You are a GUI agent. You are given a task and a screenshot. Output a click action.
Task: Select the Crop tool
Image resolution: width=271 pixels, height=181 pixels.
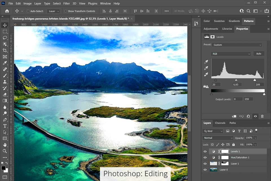pos(5,50)
